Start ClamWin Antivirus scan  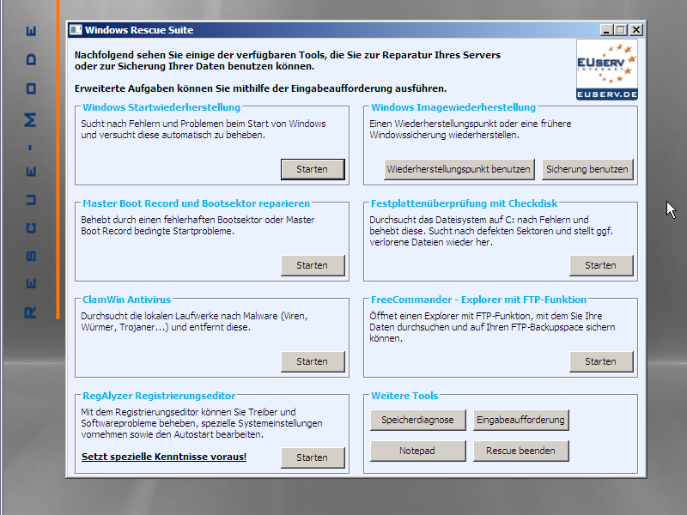pyautogui.click(x=313, y=361)
